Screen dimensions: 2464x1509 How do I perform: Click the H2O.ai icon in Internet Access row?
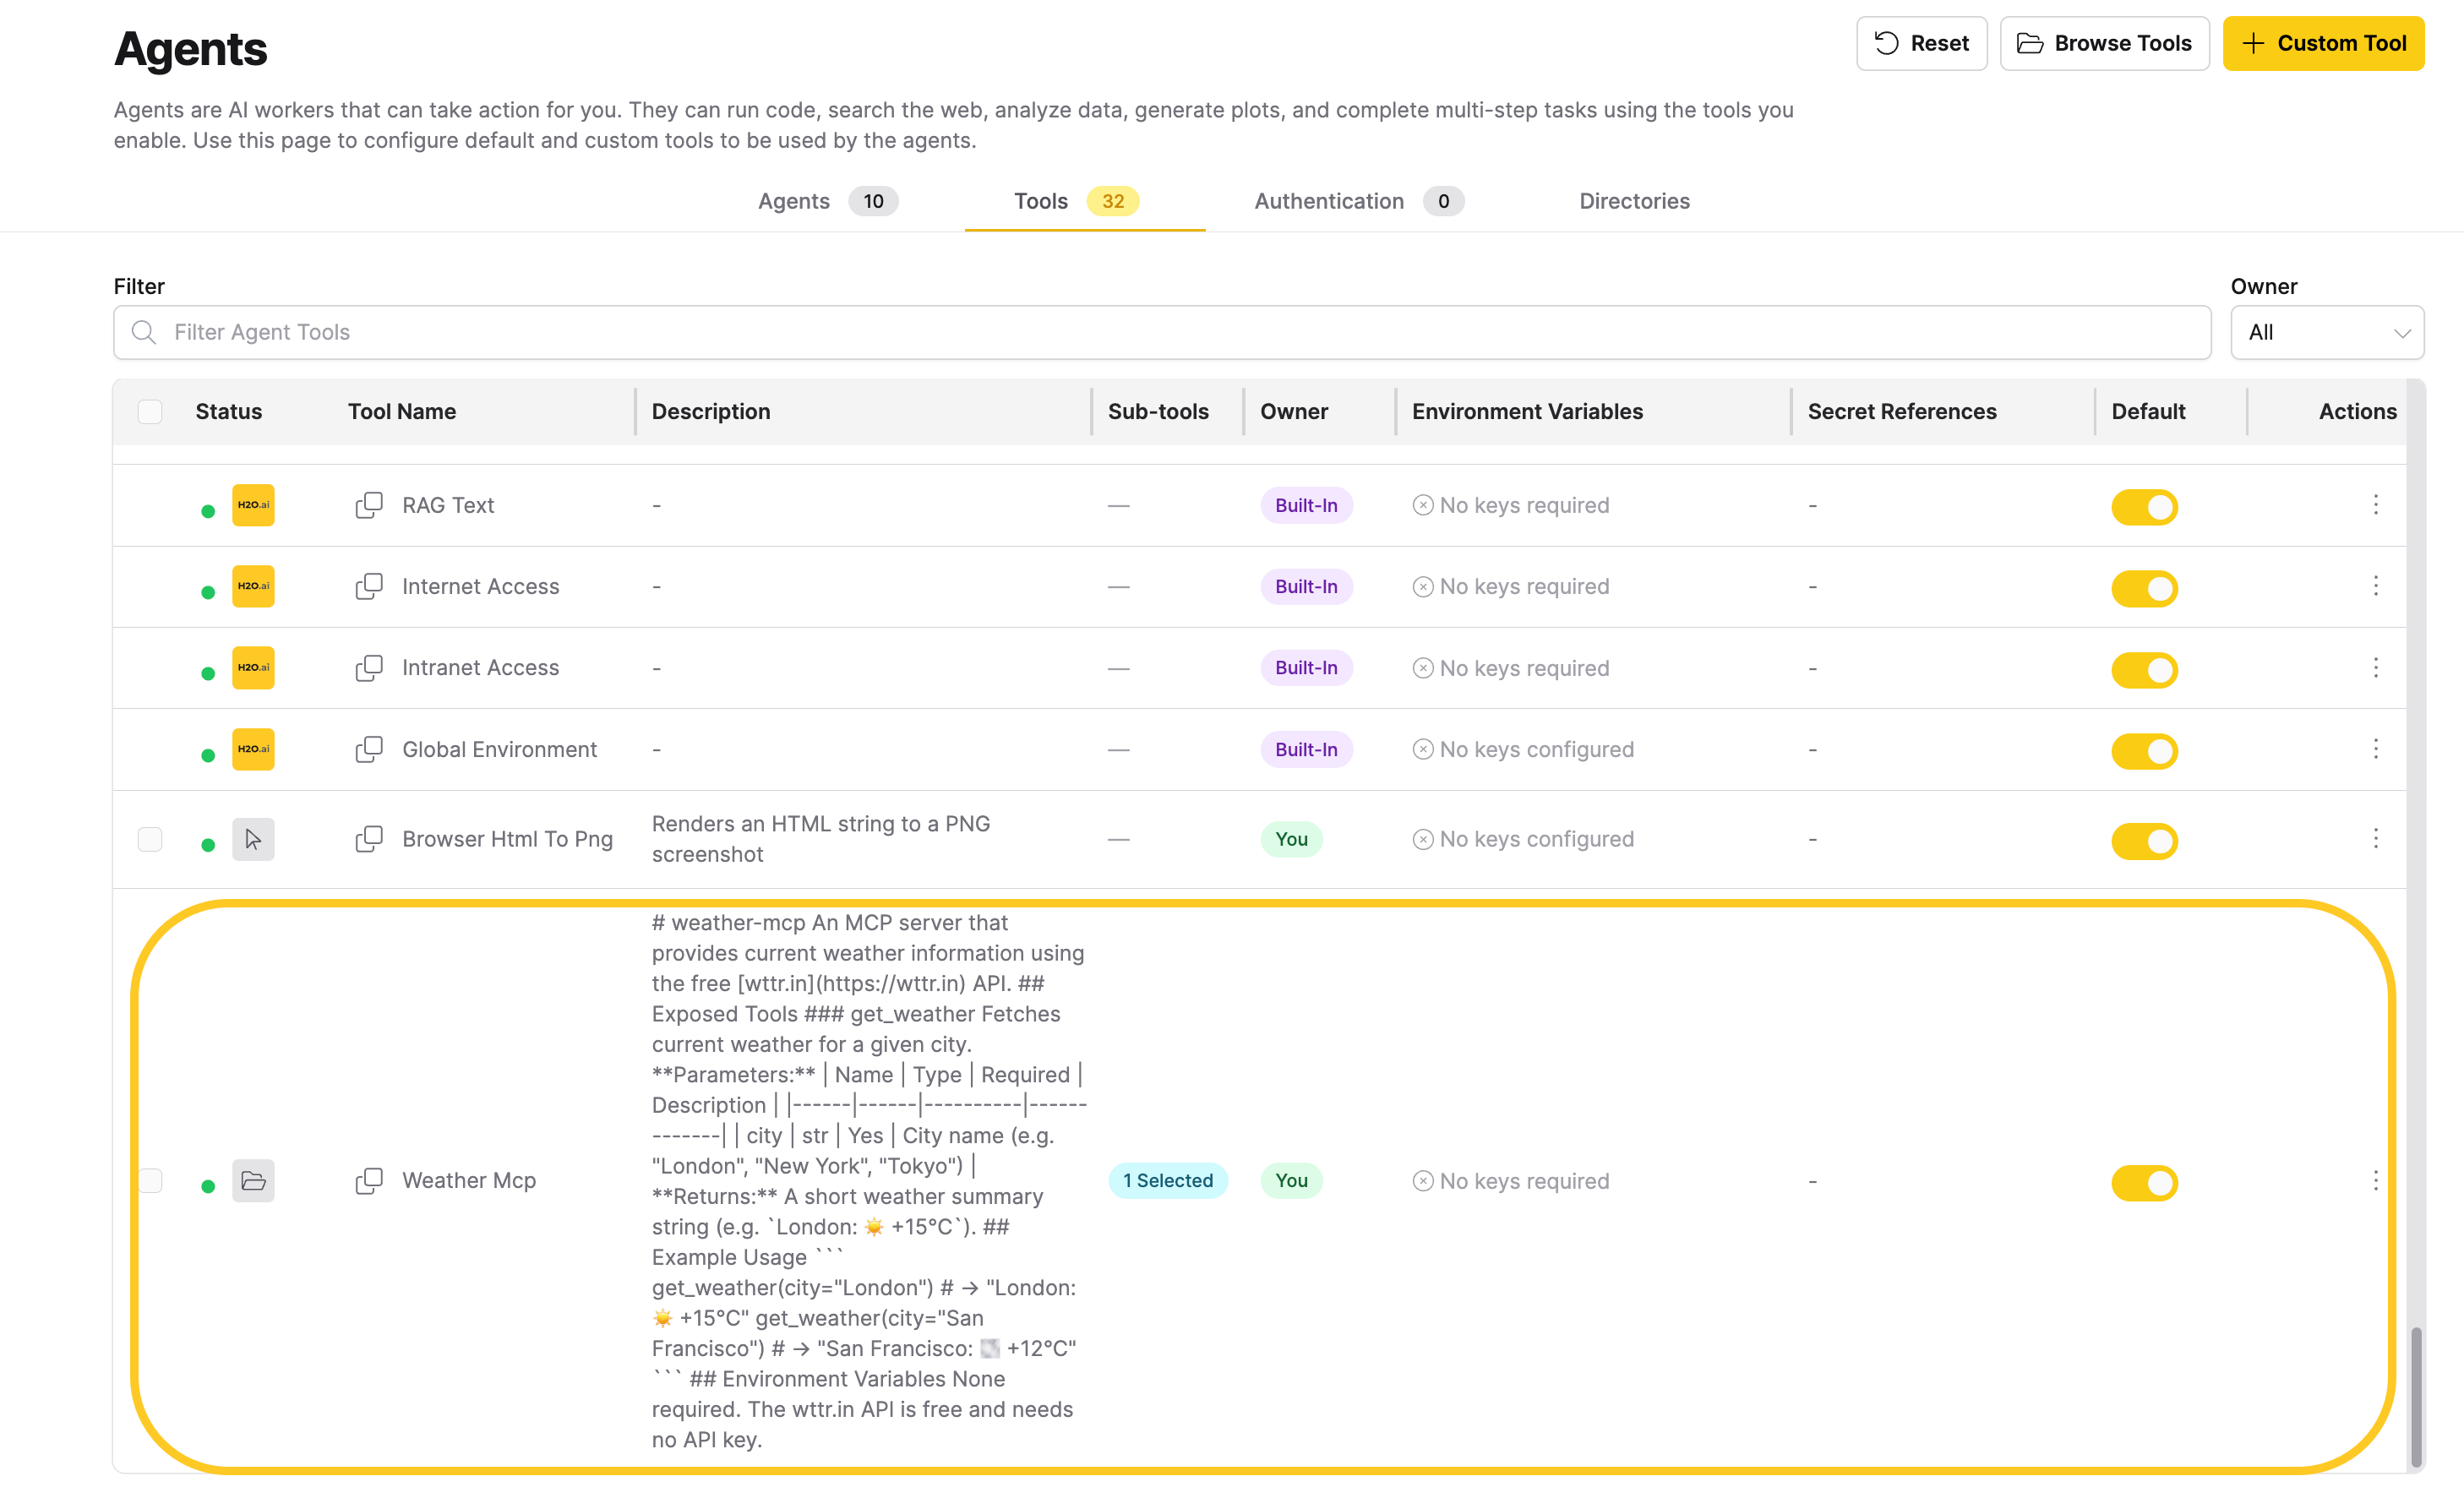tap(253, 586)
